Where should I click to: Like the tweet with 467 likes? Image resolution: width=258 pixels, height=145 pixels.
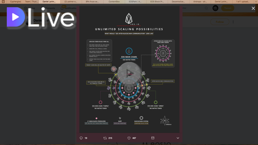129,138
